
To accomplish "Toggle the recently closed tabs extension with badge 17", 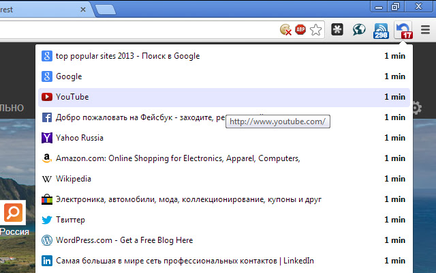I will [403, 31].
